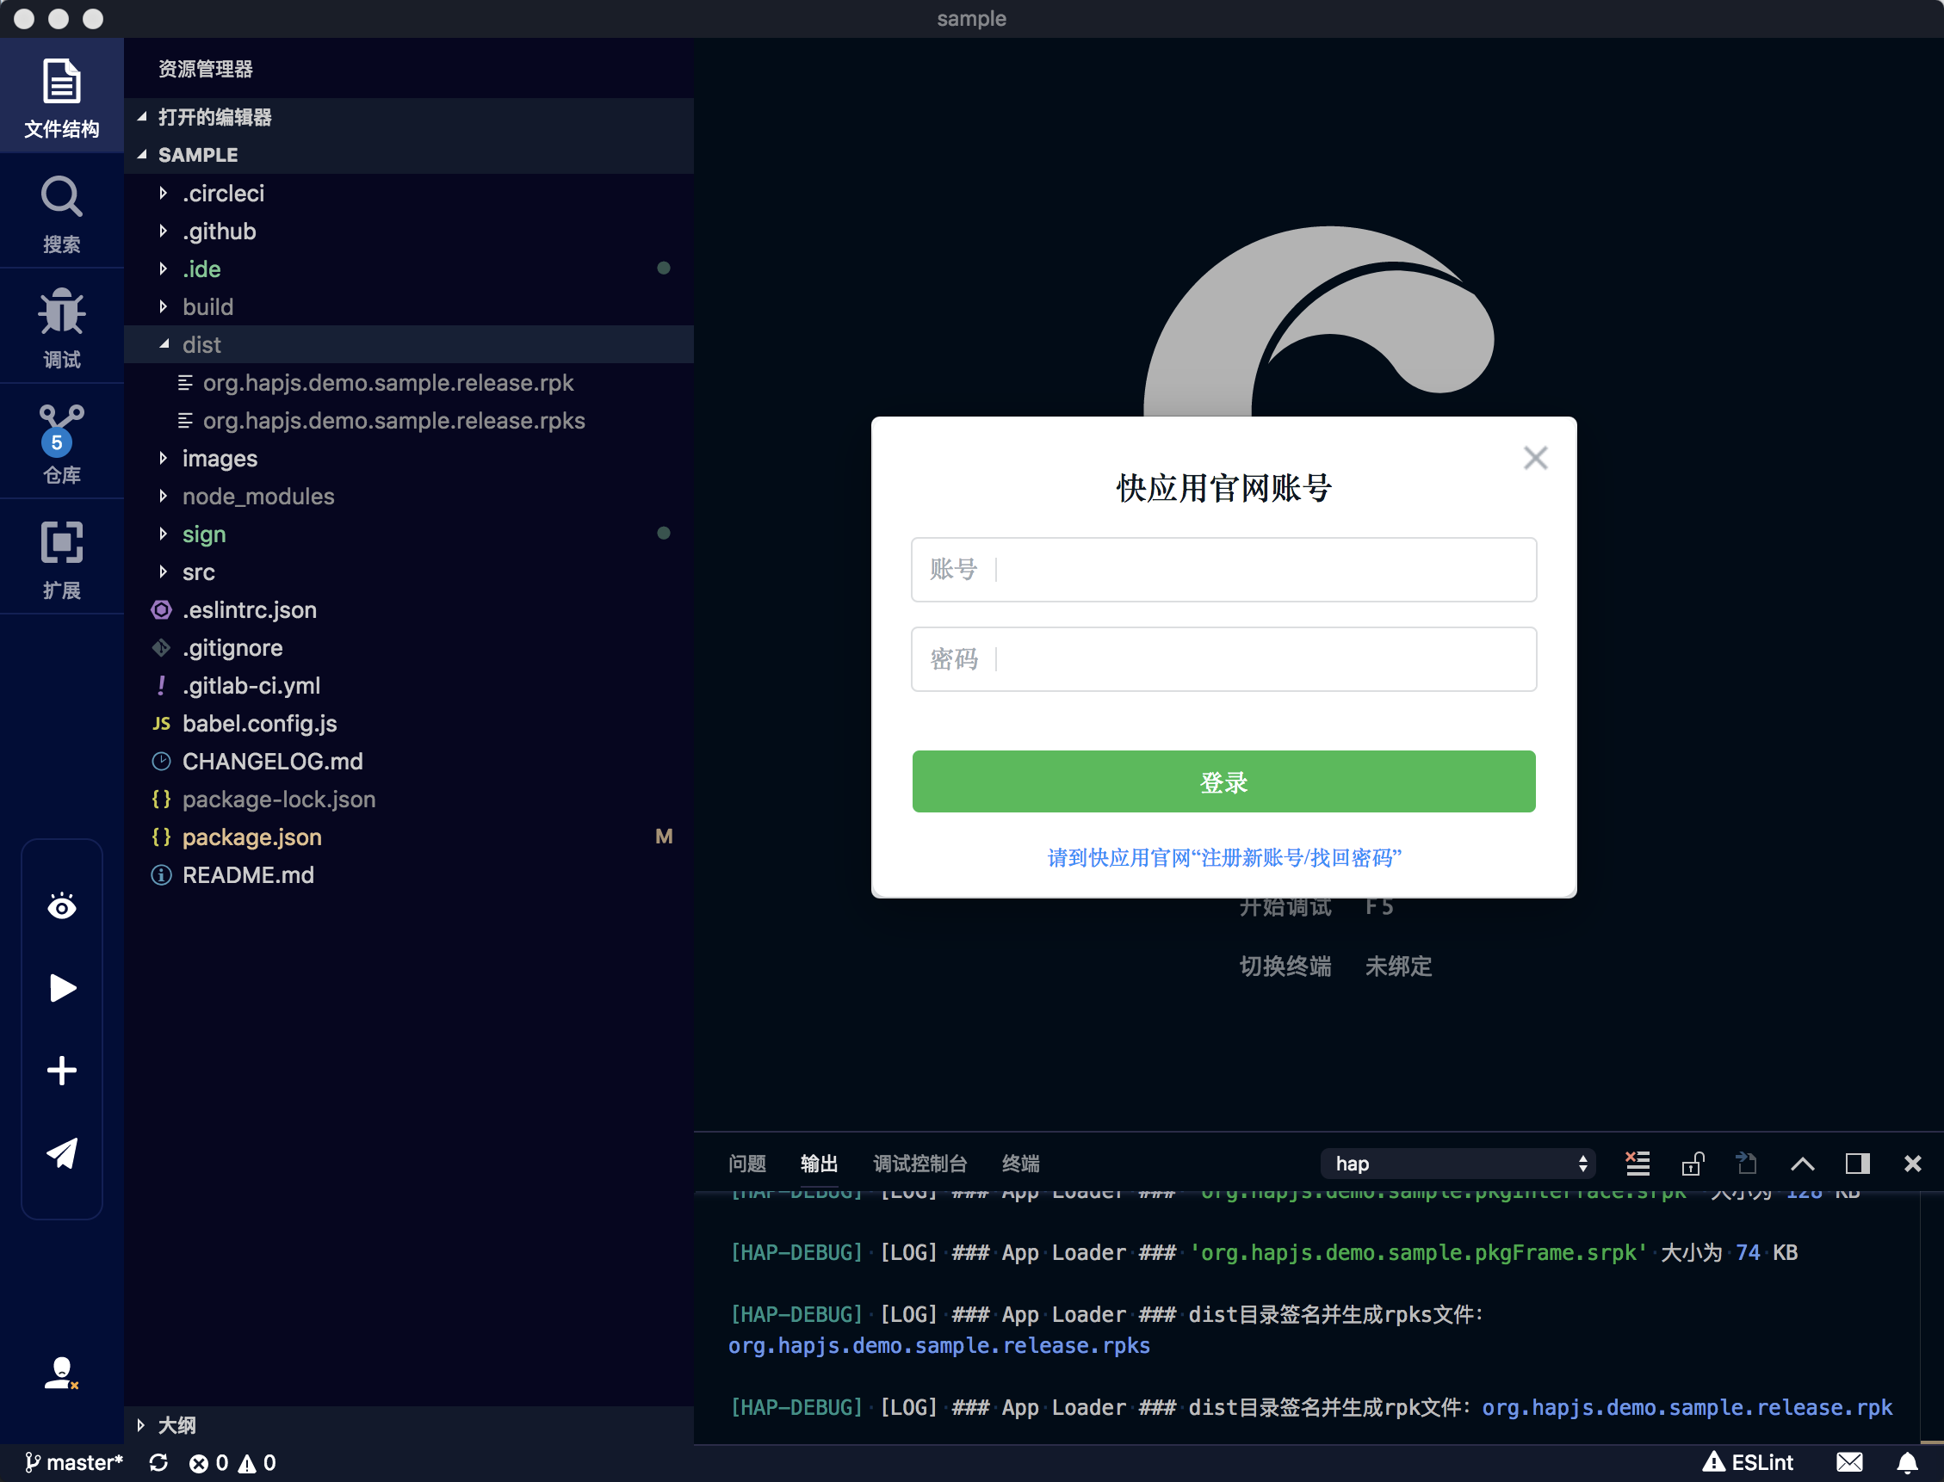Click master* git branch in status bar
The width and height of the screenshot is (1944, 1482).
[x=74, y=1462]
